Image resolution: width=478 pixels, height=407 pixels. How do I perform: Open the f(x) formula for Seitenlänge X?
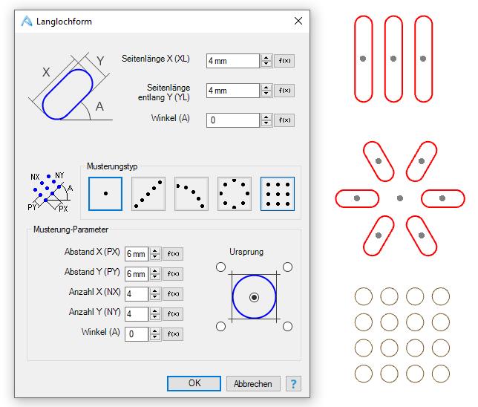pos(284,61)
